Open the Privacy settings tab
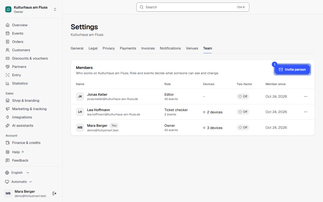The width and height of the screenshot is (323, 202). click(109, 48)
